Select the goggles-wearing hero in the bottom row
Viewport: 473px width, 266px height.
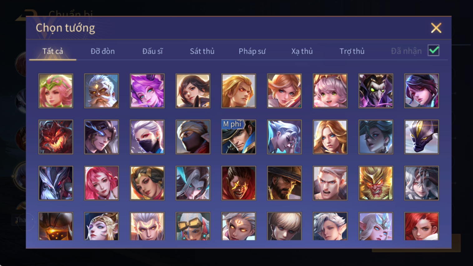coord(193,226)
